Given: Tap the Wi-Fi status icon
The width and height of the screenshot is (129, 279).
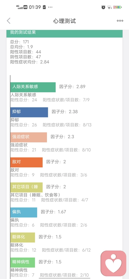Looking at the screenshot, I should click(109, 7).
